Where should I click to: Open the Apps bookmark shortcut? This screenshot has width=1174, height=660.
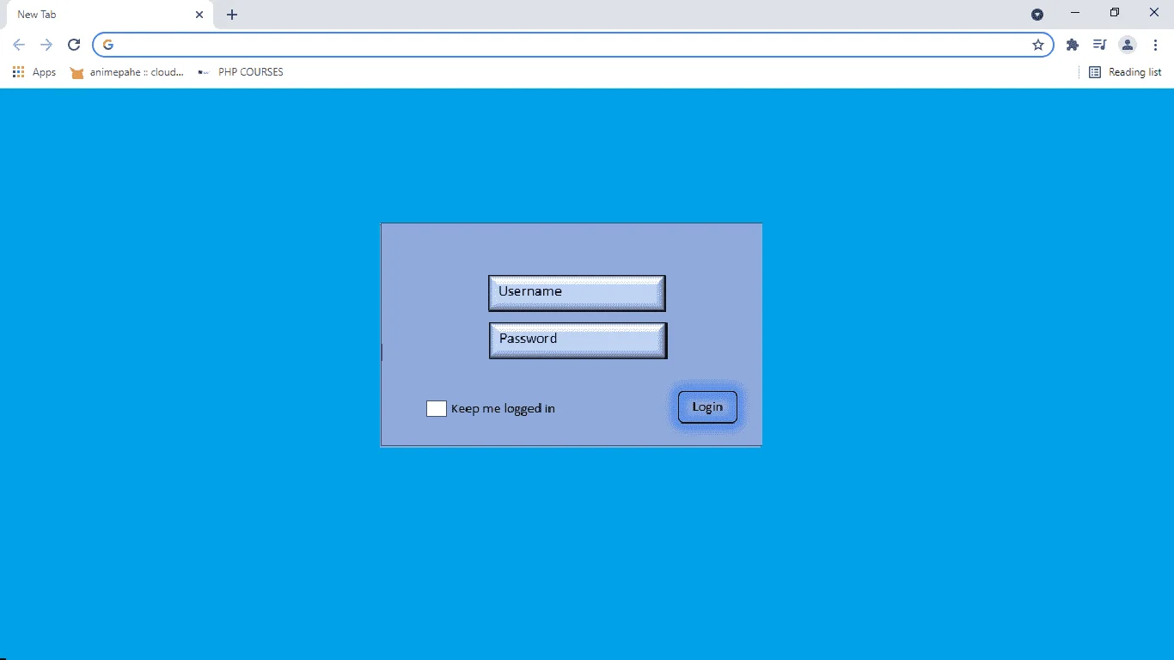34,72
